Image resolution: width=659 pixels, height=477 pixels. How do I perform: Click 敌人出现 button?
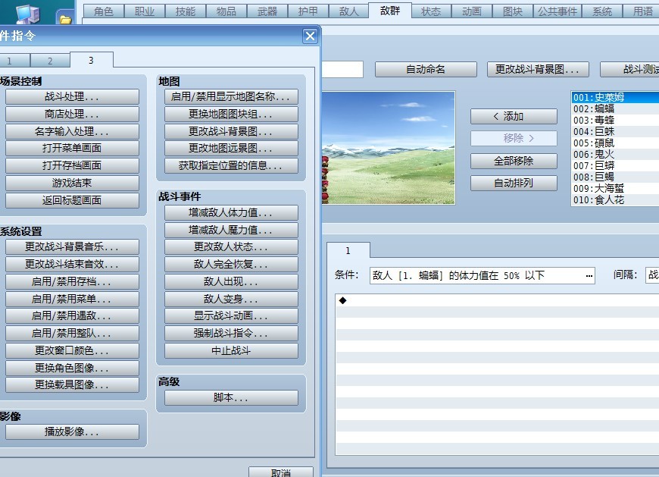[231, 281]
